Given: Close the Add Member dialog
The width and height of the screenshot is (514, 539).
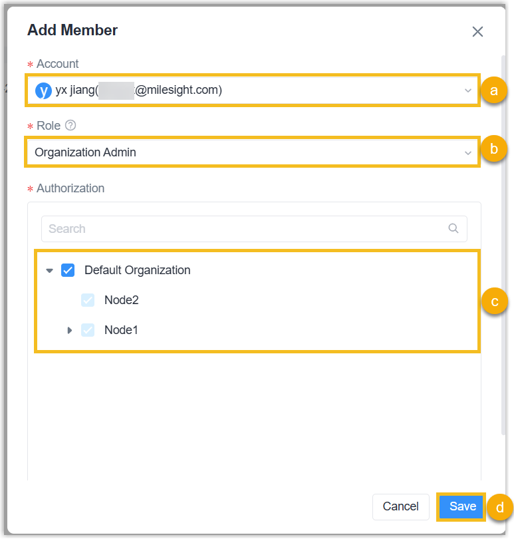Looking at the screenshot, I should click(477, 31).
